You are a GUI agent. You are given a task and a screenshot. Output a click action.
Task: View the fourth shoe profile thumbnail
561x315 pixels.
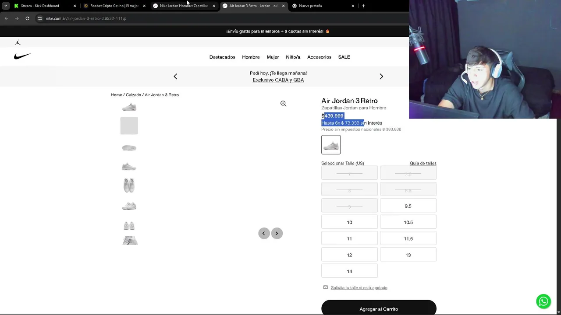[x=129, y=166]
